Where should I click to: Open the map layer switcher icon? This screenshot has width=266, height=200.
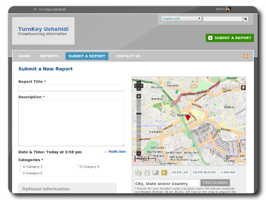[243, 88]
